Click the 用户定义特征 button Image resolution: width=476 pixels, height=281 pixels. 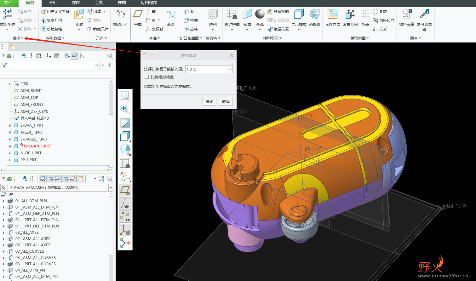pos(55,11)
